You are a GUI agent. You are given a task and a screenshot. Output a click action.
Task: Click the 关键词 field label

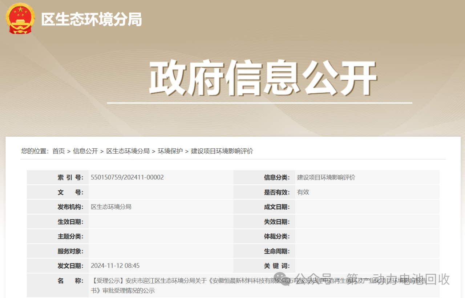pos(276,266)
